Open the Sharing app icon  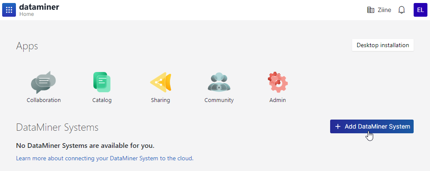click(x=161, y=82)
